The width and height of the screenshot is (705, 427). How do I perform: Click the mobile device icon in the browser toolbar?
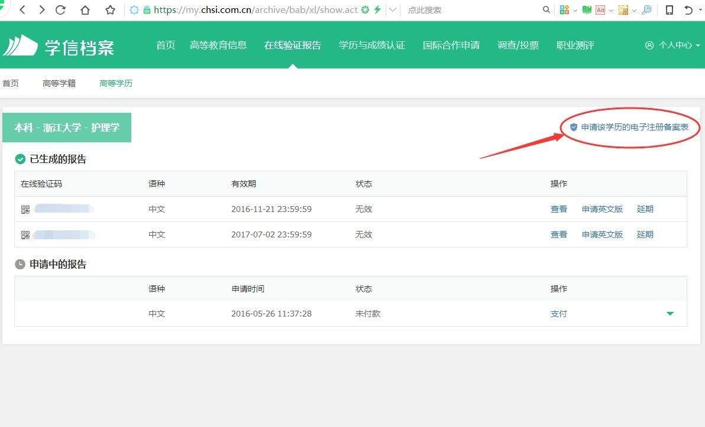coord(669,9)
